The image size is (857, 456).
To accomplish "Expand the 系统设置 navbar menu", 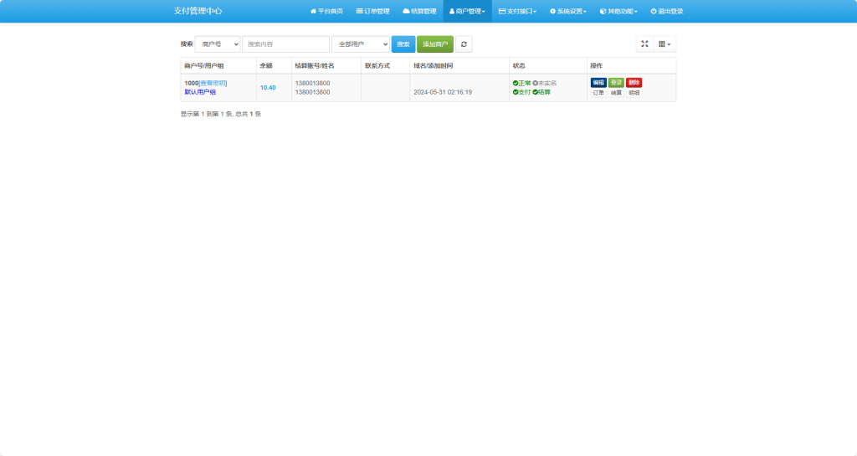I will point(567,12).
